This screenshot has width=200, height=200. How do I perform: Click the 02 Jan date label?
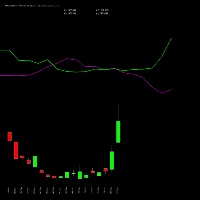[x=40, y=190]
